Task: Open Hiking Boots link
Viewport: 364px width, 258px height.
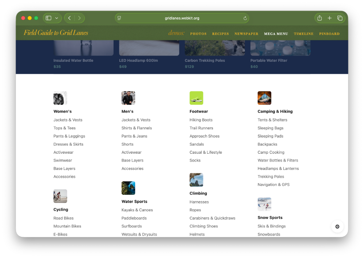Action: 201,120
